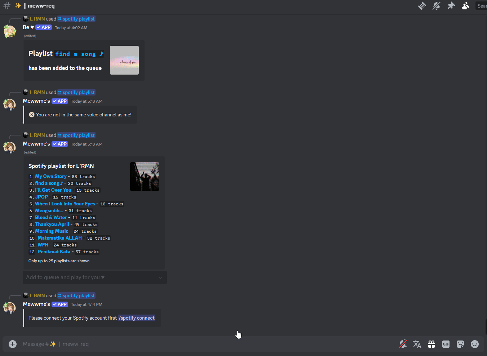Open the emoji picker

point(474,344)
